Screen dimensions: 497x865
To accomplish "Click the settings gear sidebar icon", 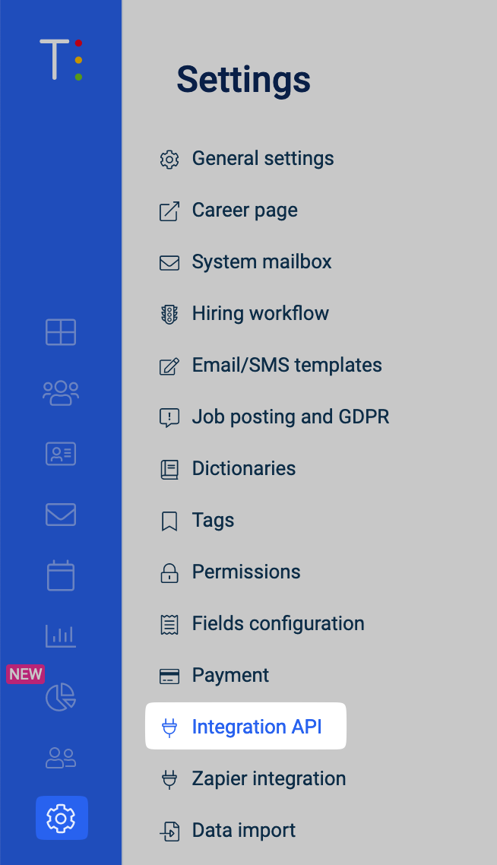I will 61,818.
